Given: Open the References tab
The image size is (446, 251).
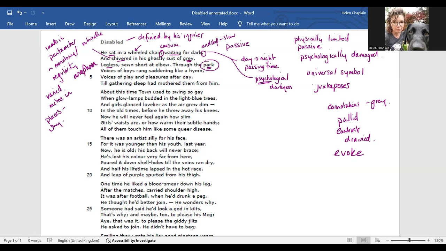Looking at the screenshot, I should click(137, 24).
